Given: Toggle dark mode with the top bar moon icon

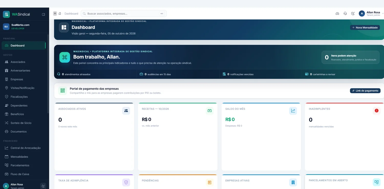Looking at the screenshot, I should coord(353,14).
